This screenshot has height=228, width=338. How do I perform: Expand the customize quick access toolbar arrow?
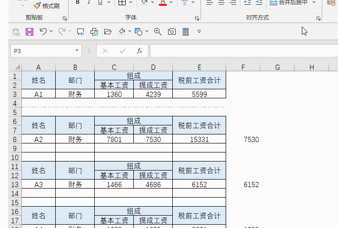click(x=199, y=32)
